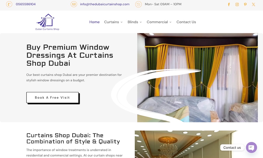Click the Book A Free Visit button

[53, 97]
